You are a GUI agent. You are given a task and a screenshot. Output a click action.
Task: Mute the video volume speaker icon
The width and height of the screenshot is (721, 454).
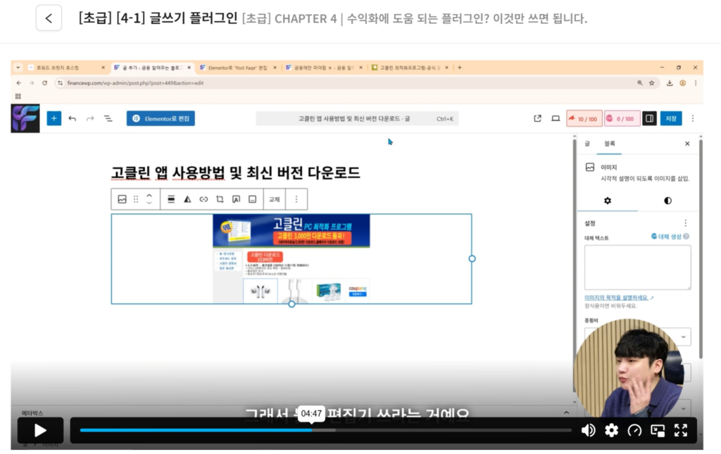click(x=588, y=430)
